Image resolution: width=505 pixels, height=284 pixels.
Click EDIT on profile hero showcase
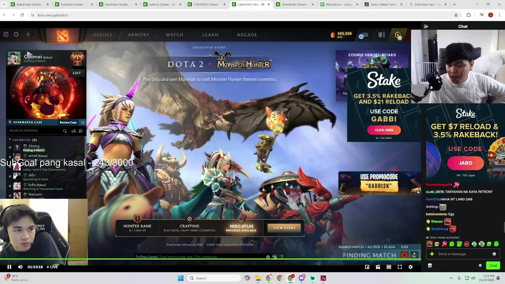click(77, 73)
